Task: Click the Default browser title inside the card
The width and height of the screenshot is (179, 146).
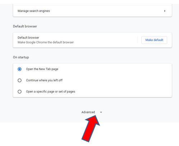Action: click(x=28, y=37)
